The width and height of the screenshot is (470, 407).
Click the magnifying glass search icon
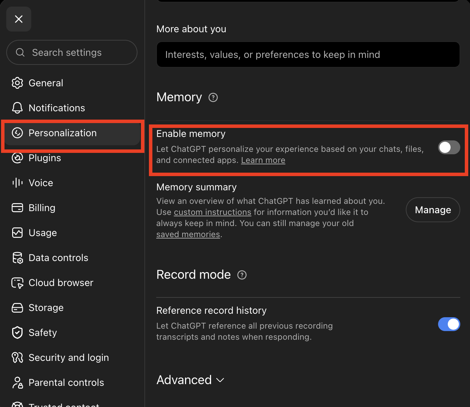[x=20, y=52]
